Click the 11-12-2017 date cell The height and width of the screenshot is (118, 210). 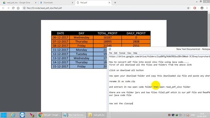[x=60, y=50]
